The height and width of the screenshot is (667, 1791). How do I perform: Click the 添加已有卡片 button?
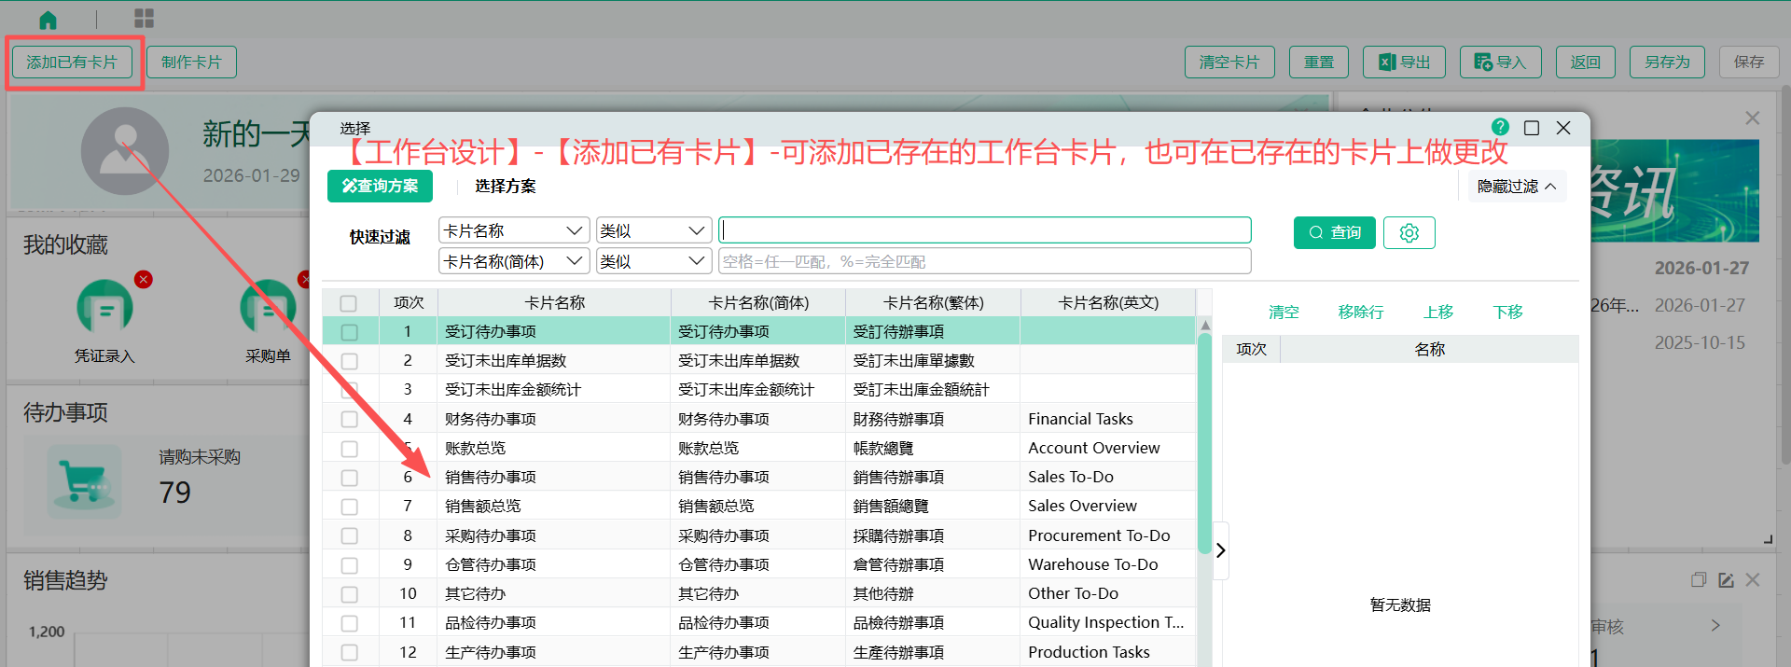tap(72, 63)
